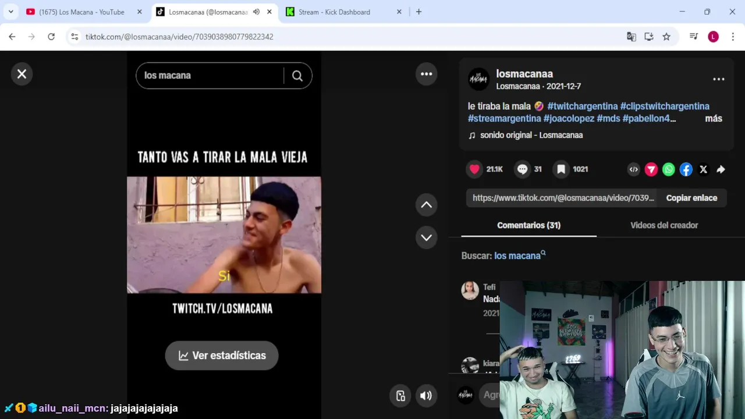Click 'los macana' suggested search link

tap(520, 255)
